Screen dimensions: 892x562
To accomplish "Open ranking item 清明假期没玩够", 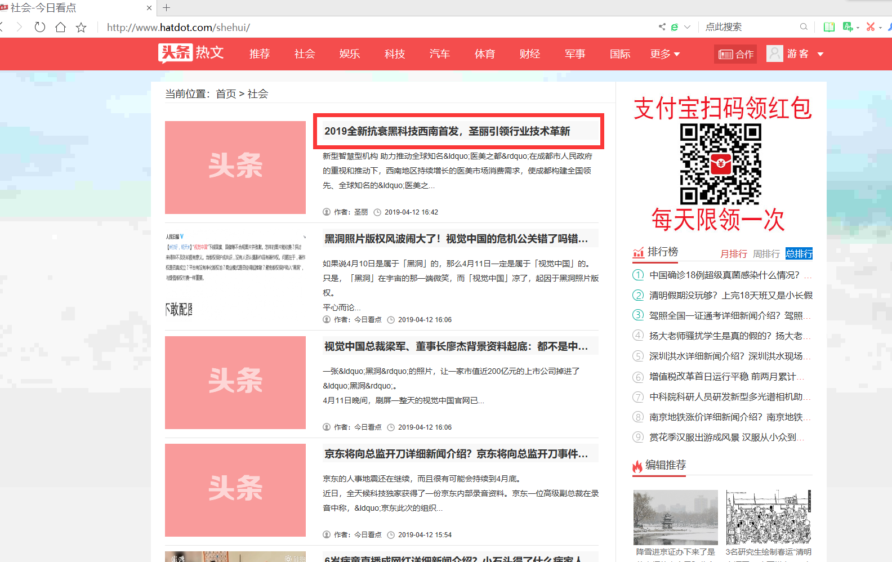I will (730, 295).
